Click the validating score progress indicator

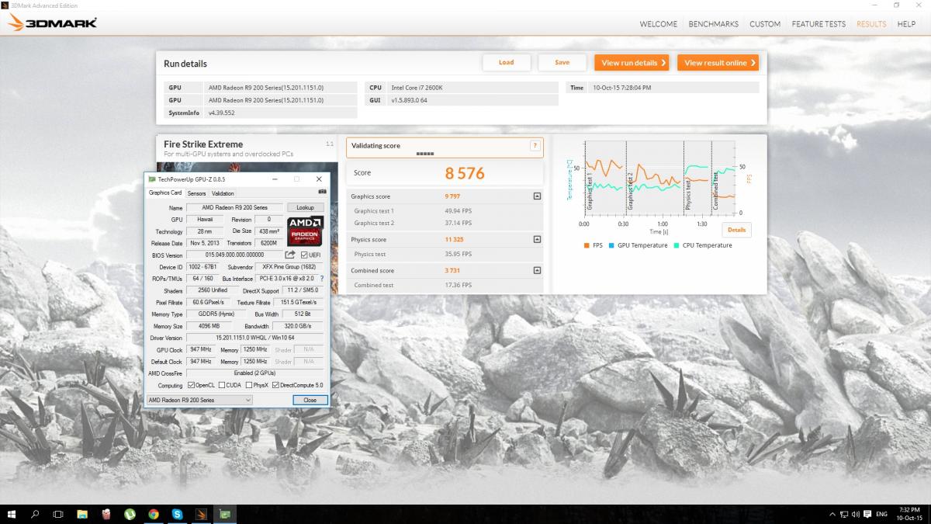(x=425, y=154)
